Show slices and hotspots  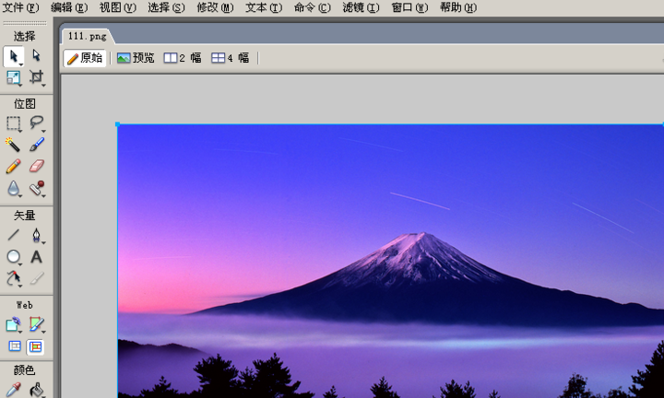coord(36,346)
